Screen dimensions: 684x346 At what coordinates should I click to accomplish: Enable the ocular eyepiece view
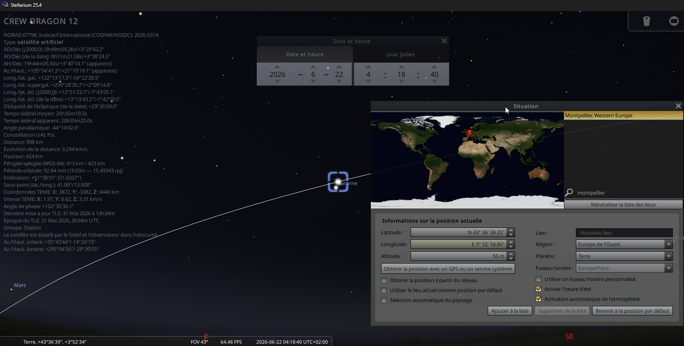[647, 21]
